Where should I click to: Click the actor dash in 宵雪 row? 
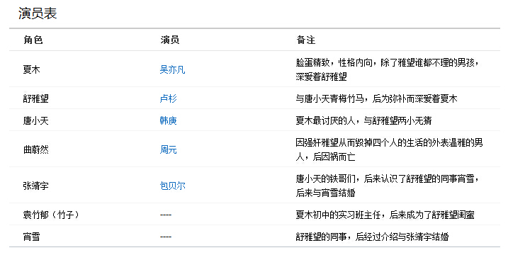coord(166,237)
